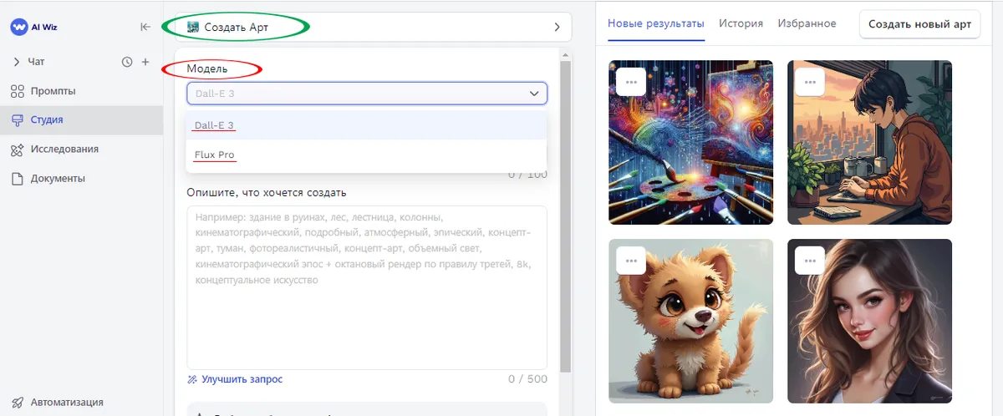
Task: Open chat history clock icon
Action: point(127,62)
